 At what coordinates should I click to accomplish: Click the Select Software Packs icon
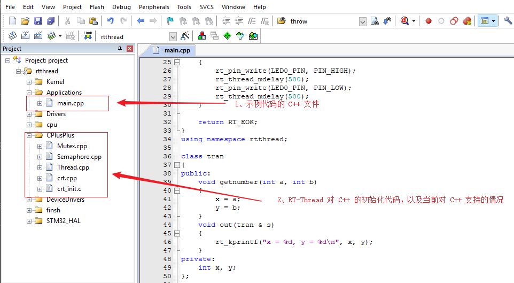click(240, 35)
